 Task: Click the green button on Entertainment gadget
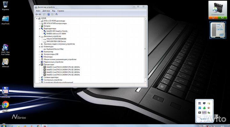click(x=222, y=18)
